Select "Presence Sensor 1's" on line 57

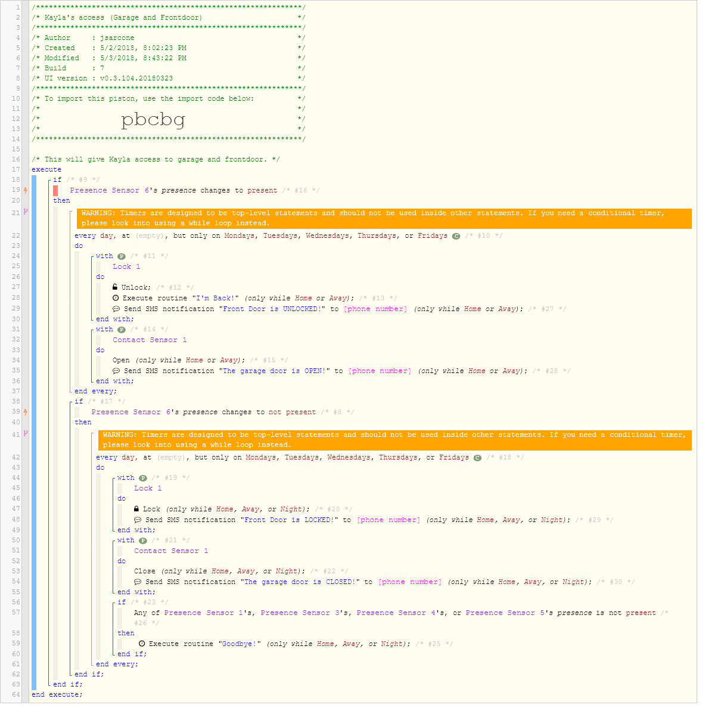[x=207, y=613]
